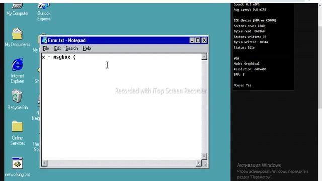322x181 pixels.
Task: Click 'Bytes written: 18944' stat line
Action: click(251, 42)
